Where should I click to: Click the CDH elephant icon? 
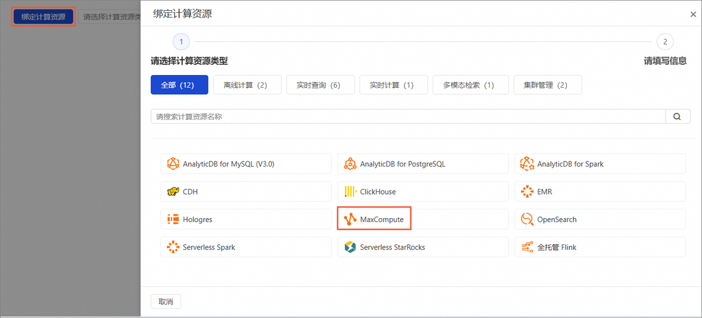(x=173, y=192)
